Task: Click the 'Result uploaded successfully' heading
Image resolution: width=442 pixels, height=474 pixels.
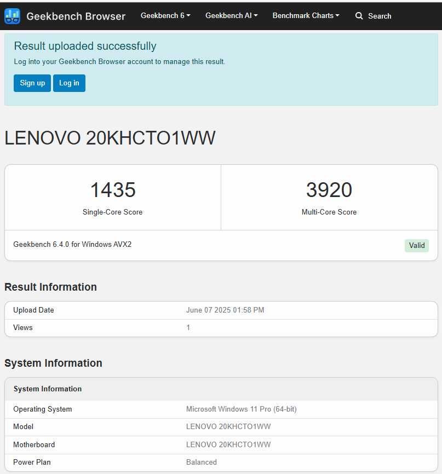Action: [85, 47]
